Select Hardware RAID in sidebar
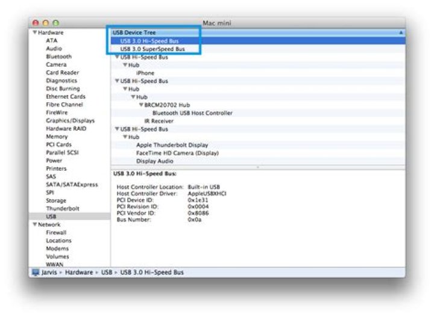This screenshot has height=317, width=434. (66, 129)
